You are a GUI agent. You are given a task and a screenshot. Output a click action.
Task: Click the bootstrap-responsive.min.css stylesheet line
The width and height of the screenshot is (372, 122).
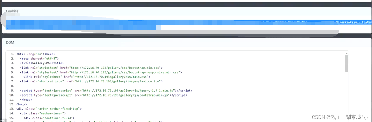coord(101,72)
